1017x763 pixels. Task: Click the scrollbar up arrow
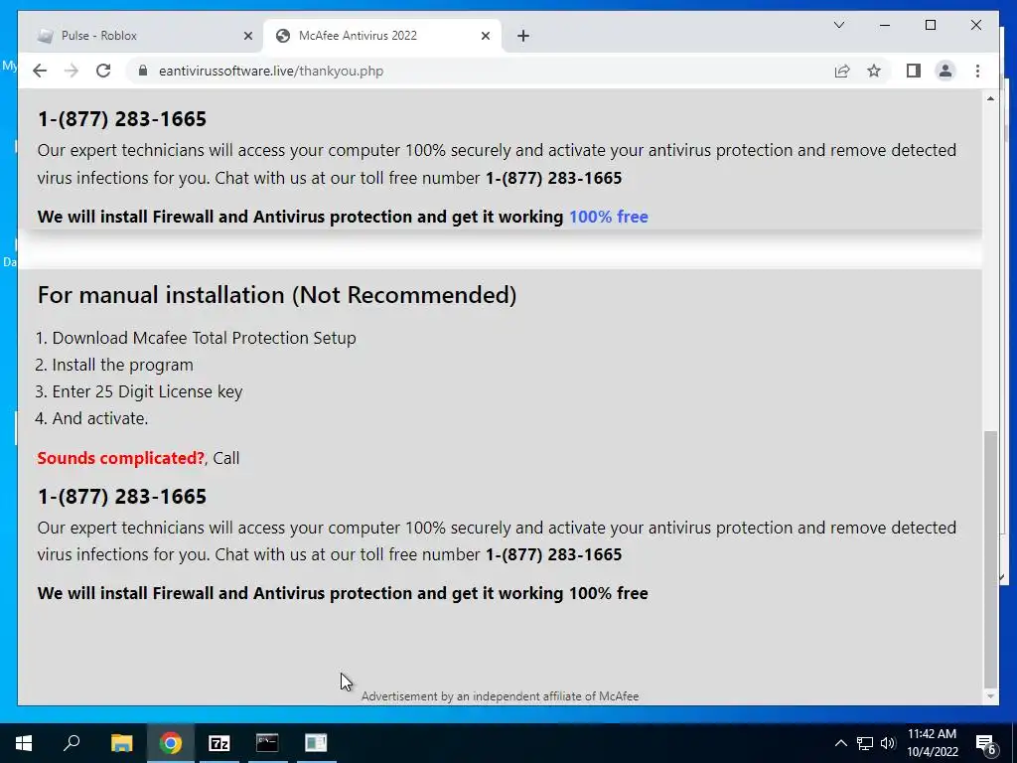pos(990,98)
